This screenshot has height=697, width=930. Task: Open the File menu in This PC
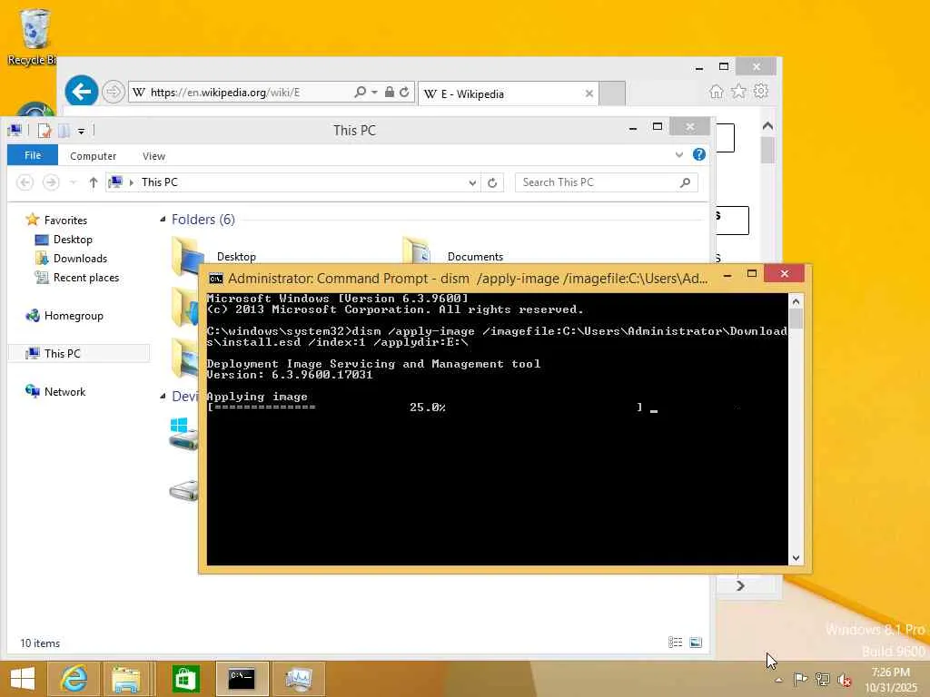tap(33, 155)
